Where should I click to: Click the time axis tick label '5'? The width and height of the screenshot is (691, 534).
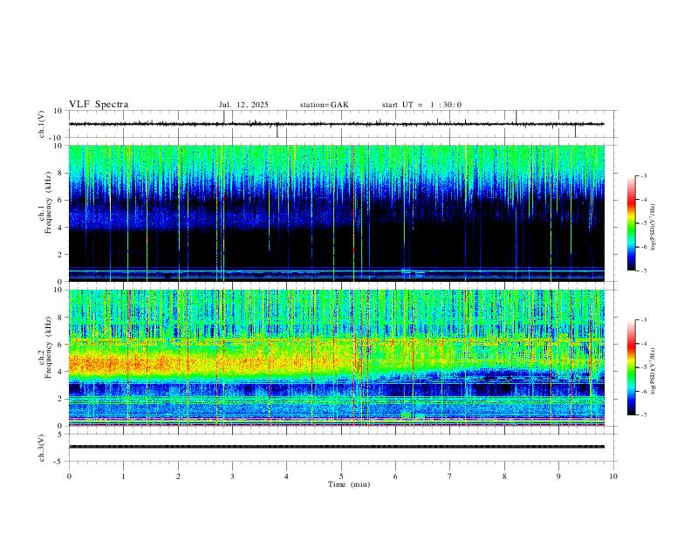tap(341, 476)
